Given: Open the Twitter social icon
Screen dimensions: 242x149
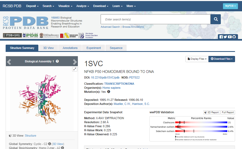Looking at the screenshot, I should (225, 37).
